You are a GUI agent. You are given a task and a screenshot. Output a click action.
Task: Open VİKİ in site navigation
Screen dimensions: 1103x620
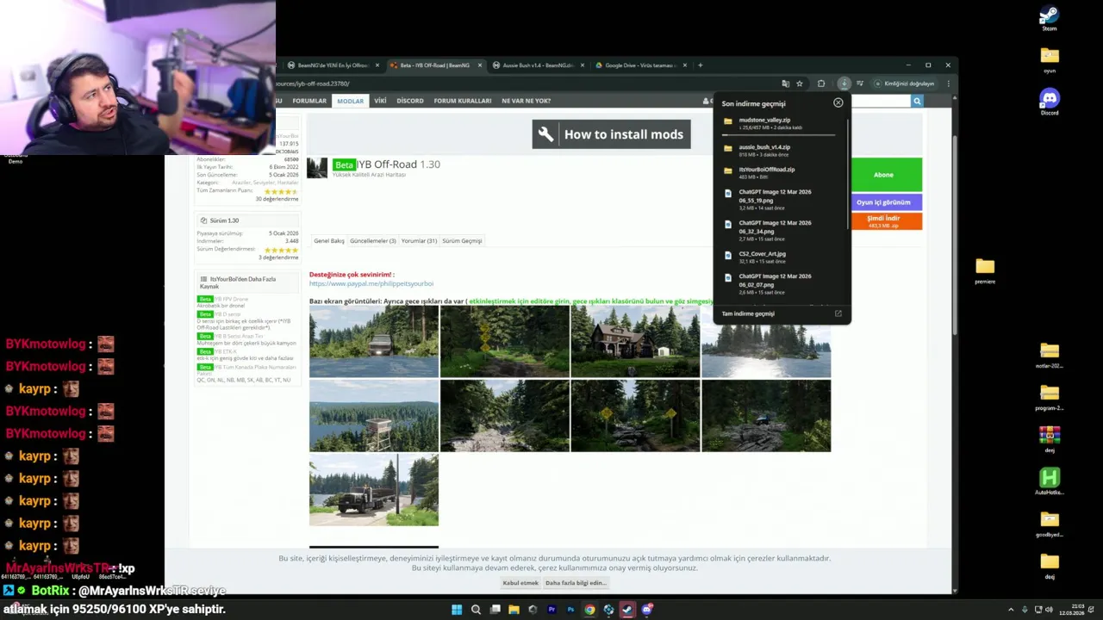(x=380, y=101)
